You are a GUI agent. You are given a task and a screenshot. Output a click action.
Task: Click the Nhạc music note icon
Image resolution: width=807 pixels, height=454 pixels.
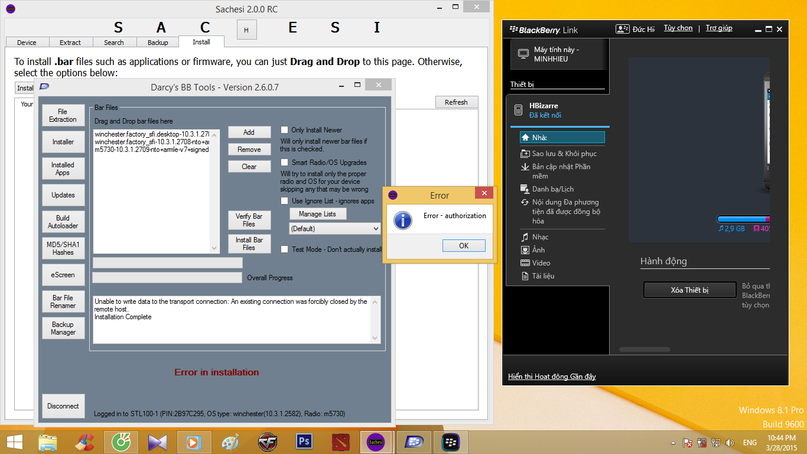pos(525,237)
